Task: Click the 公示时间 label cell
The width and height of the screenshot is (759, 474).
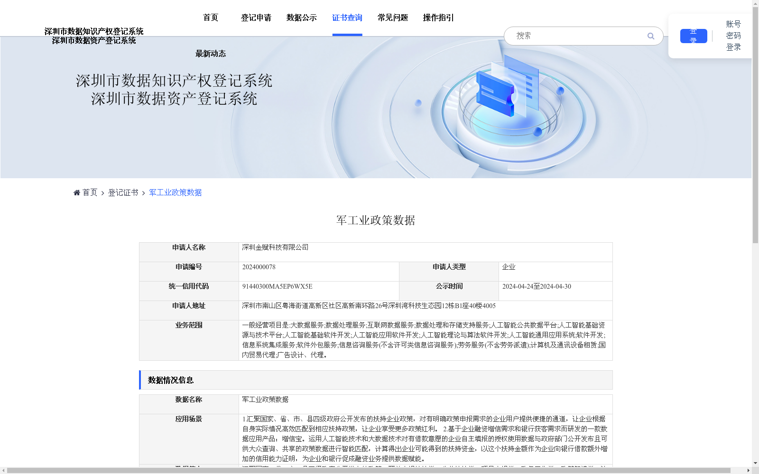Action: pos(449,291)
